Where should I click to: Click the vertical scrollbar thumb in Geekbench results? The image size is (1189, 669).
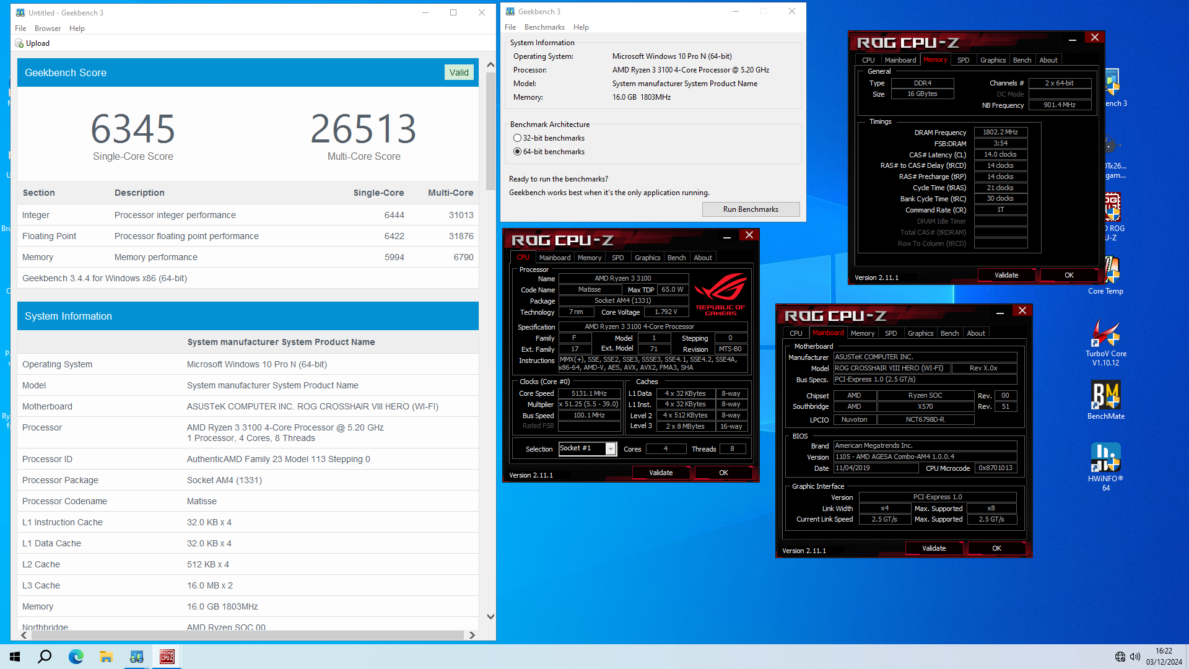(490, 130)
